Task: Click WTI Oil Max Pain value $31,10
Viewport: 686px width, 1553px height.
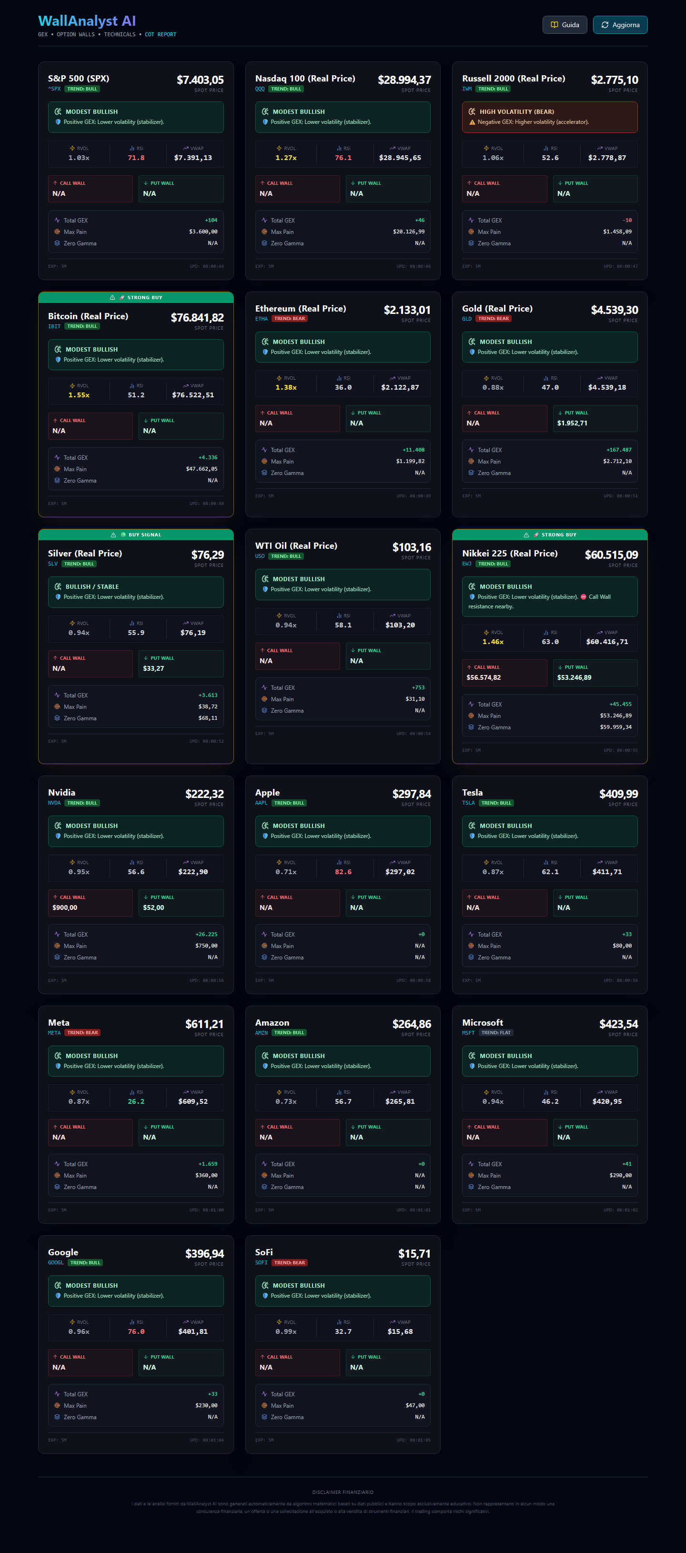Action: tap(415, 699)
